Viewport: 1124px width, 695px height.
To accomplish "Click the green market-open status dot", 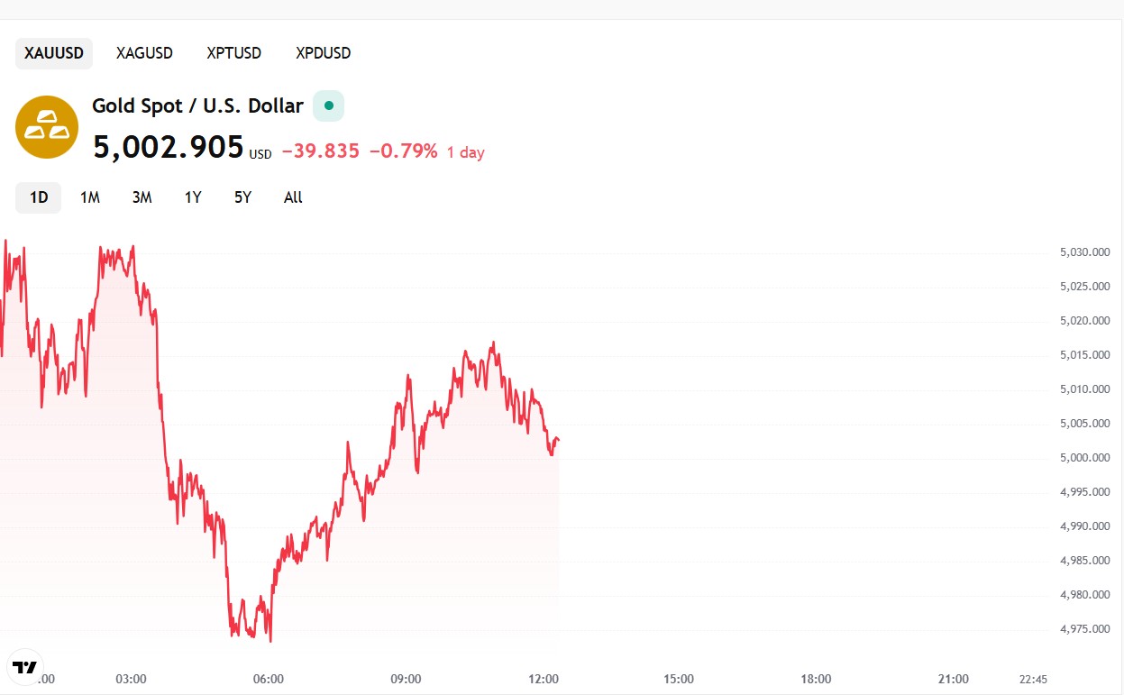I will [x=328, y=105].
